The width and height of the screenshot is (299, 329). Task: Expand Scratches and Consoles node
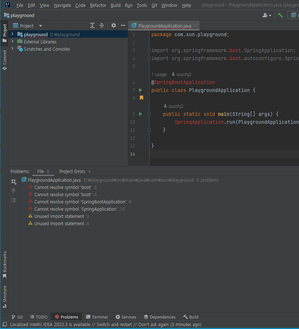(12, 48)
